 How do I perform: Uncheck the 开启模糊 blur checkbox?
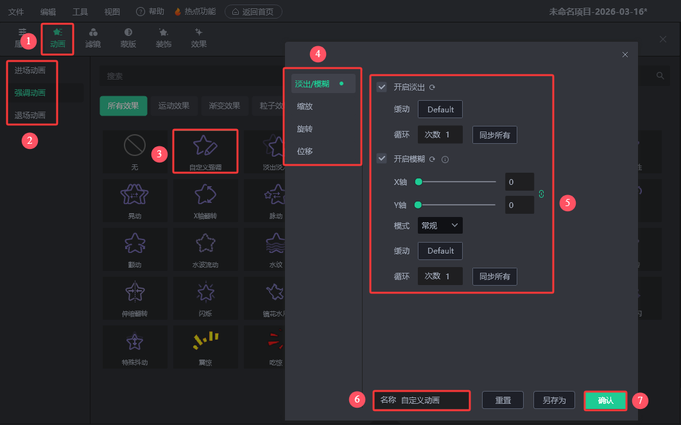point(382,159)
